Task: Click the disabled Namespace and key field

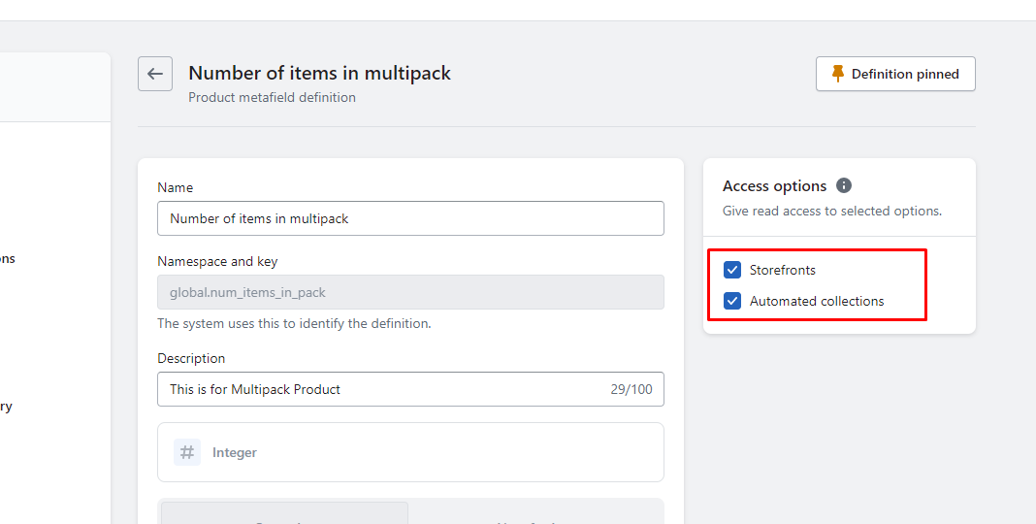Action: click(x=410, y=292)
